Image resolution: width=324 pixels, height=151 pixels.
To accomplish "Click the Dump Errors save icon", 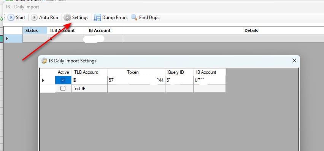I will tap(97, 17).
